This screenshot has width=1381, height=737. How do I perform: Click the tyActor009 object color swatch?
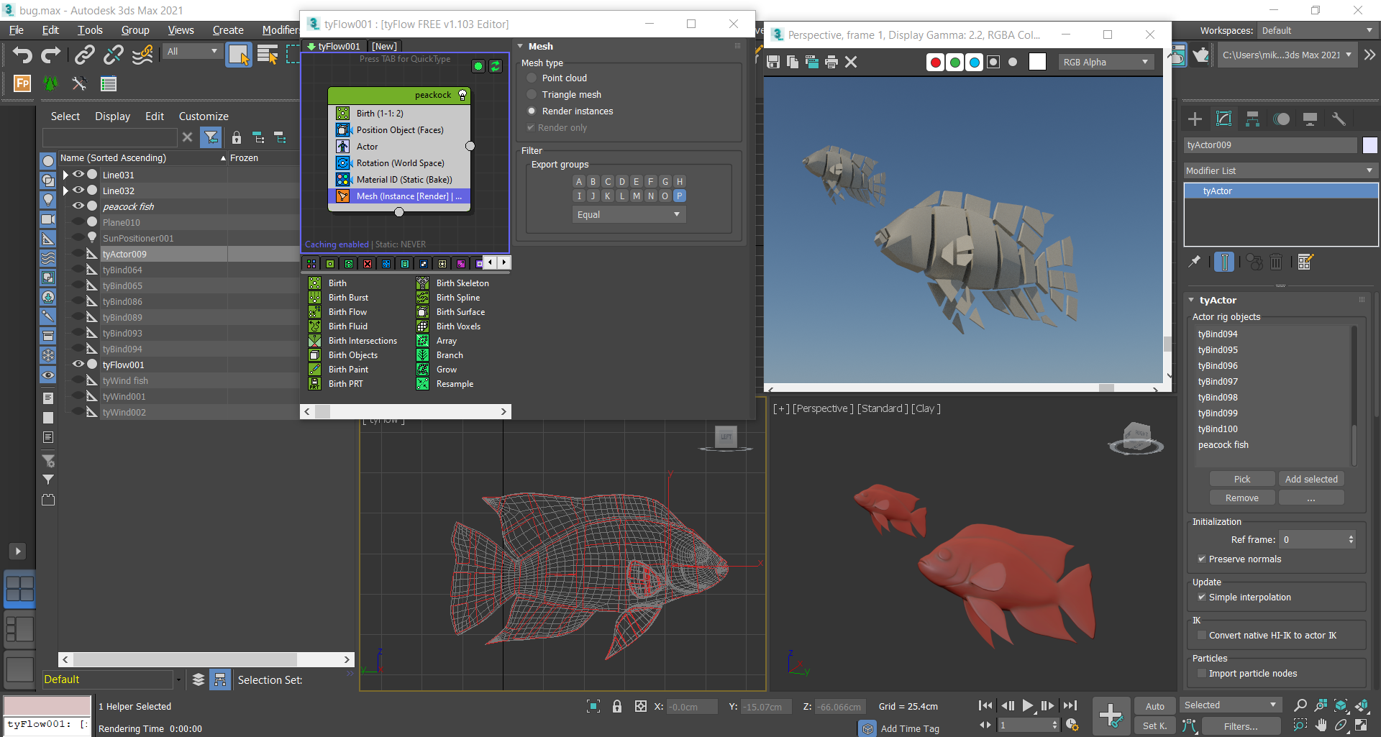pos(1370,145)
